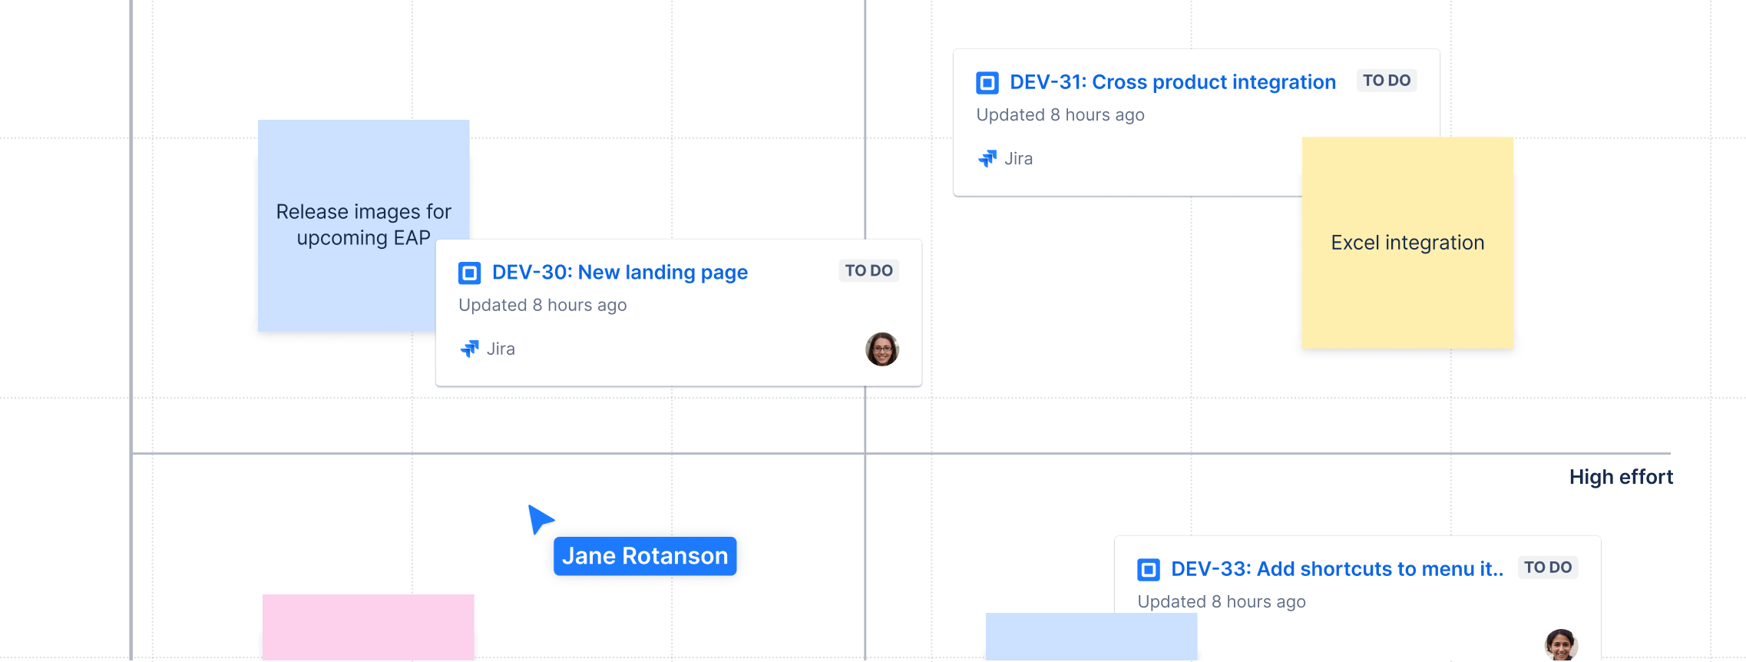The width and height of the screenshot is (1746, 662).
Task: Click the DEV-33 issue type icon
Action: click(1148, 569)
